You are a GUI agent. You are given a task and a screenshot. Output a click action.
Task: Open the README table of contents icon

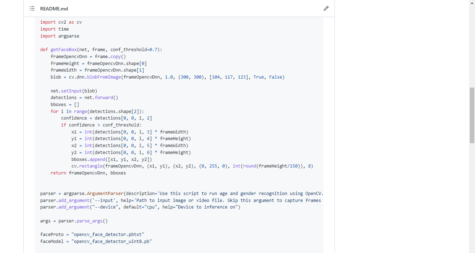pyautogui.click(x=32, y=8)
